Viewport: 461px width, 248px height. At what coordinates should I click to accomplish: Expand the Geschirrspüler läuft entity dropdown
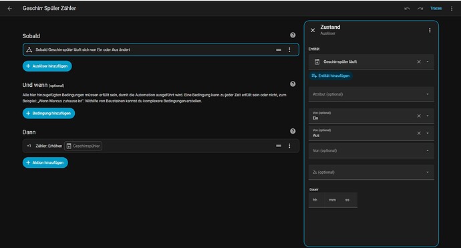(x=428, y=61)
